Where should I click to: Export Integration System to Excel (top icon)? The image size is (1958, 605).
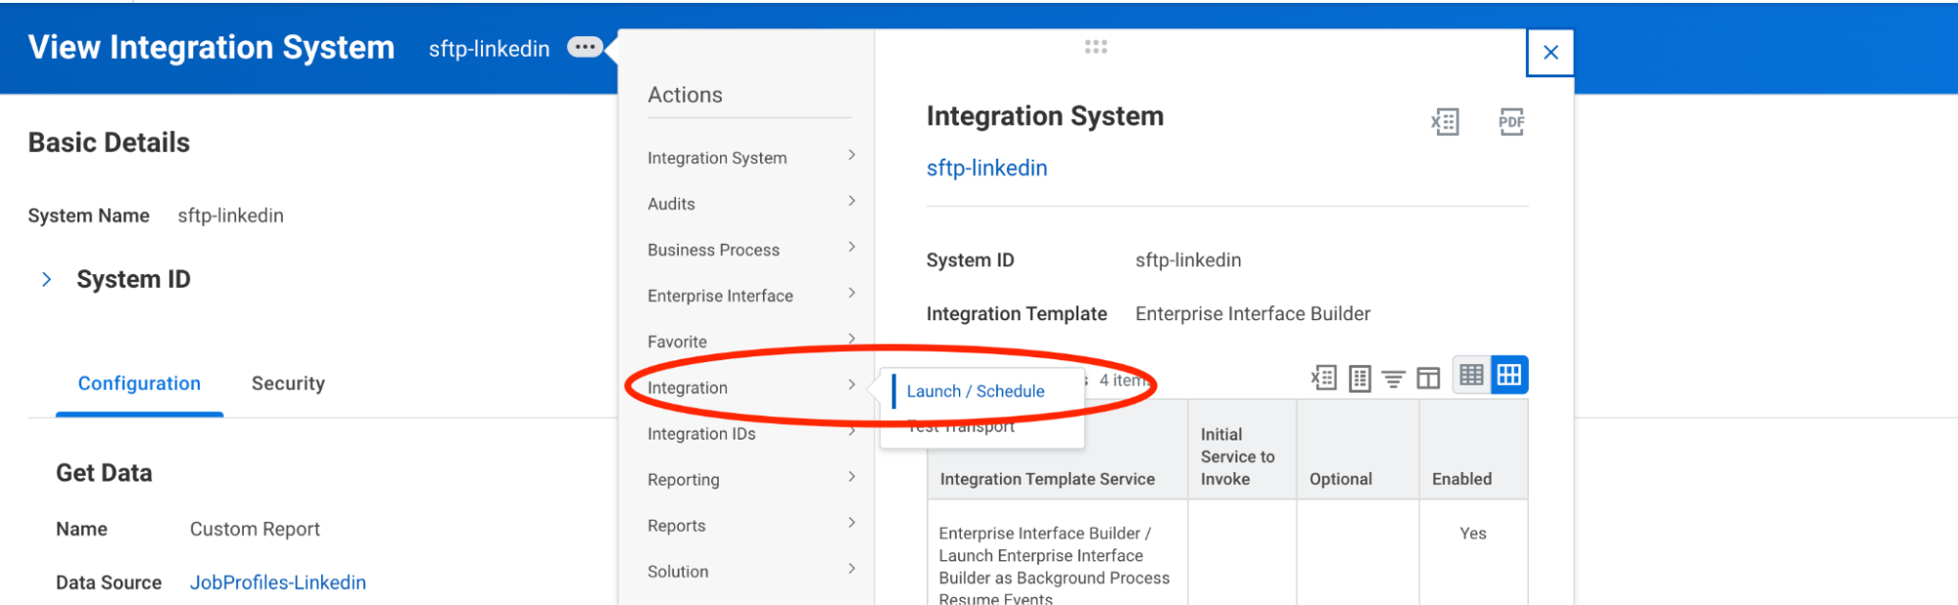tap(1445, 122)
